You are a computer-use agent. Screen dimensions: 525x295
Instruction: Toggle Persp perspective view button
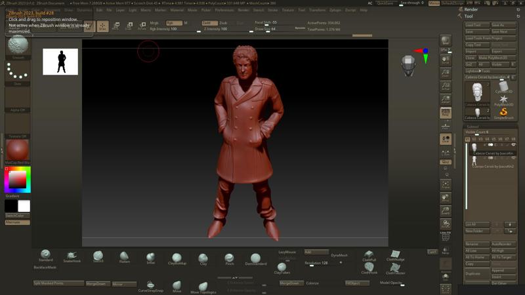coord(446,113)
